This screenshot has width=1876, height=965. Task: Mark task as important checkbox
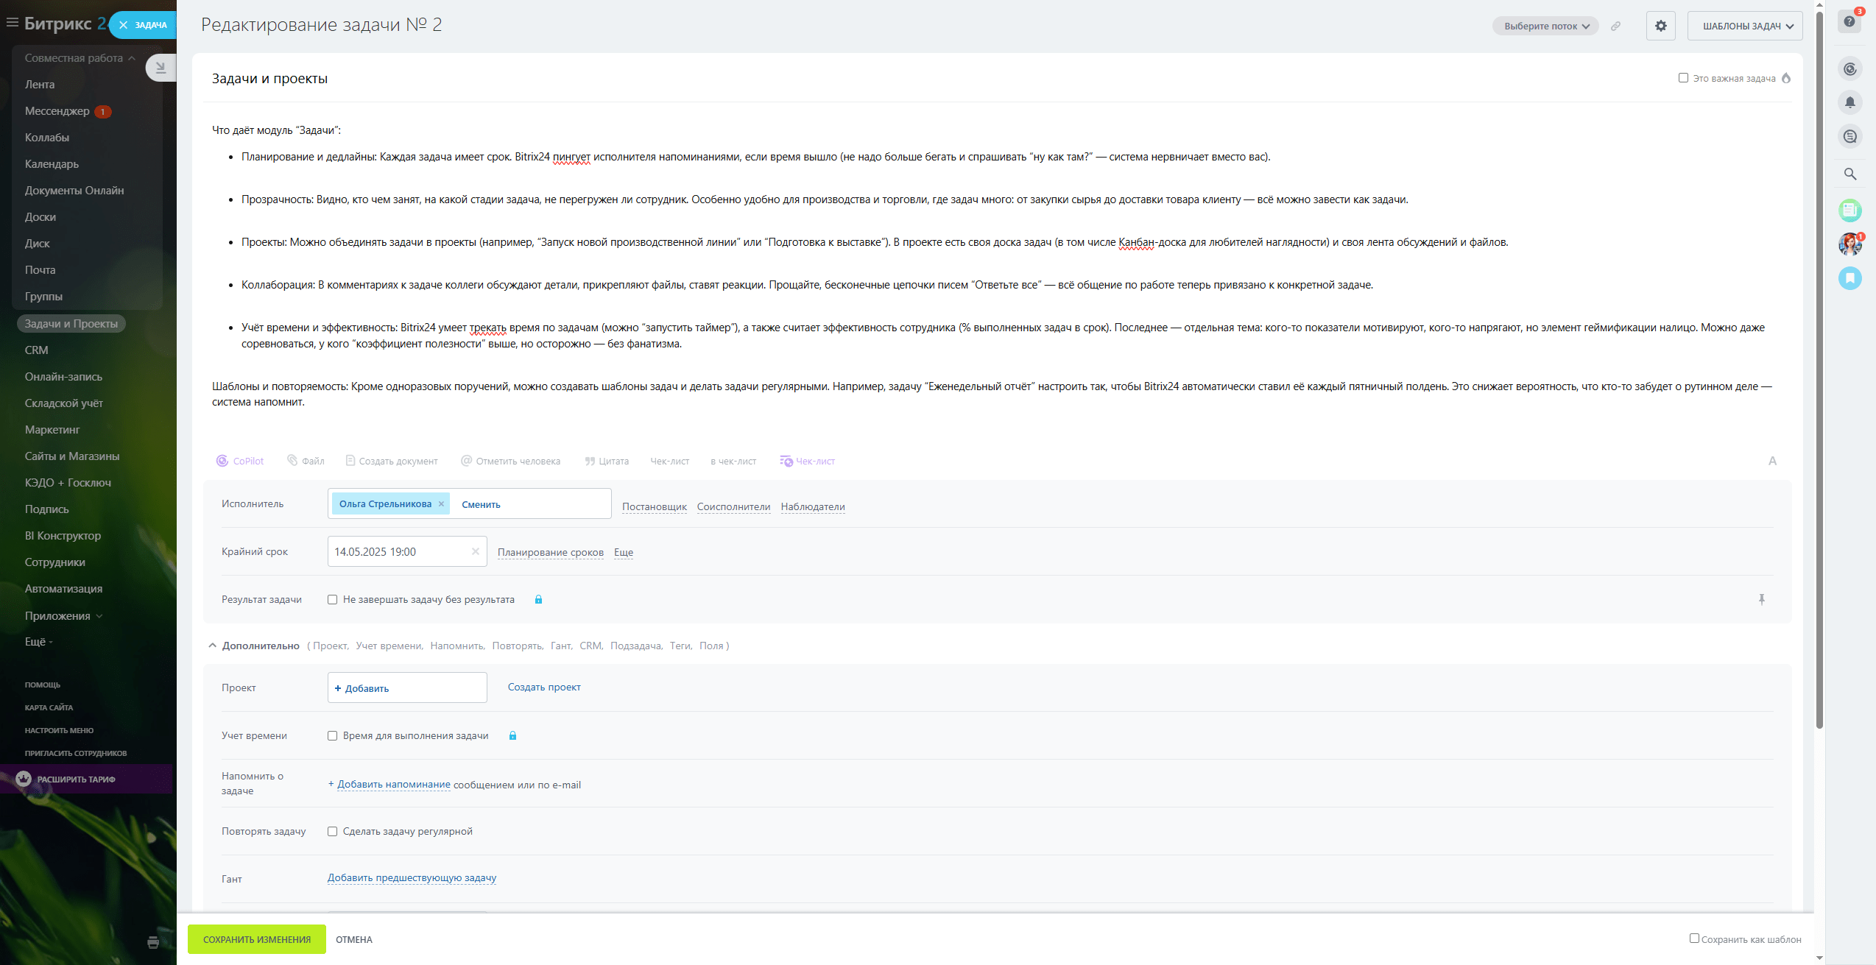1683,78
